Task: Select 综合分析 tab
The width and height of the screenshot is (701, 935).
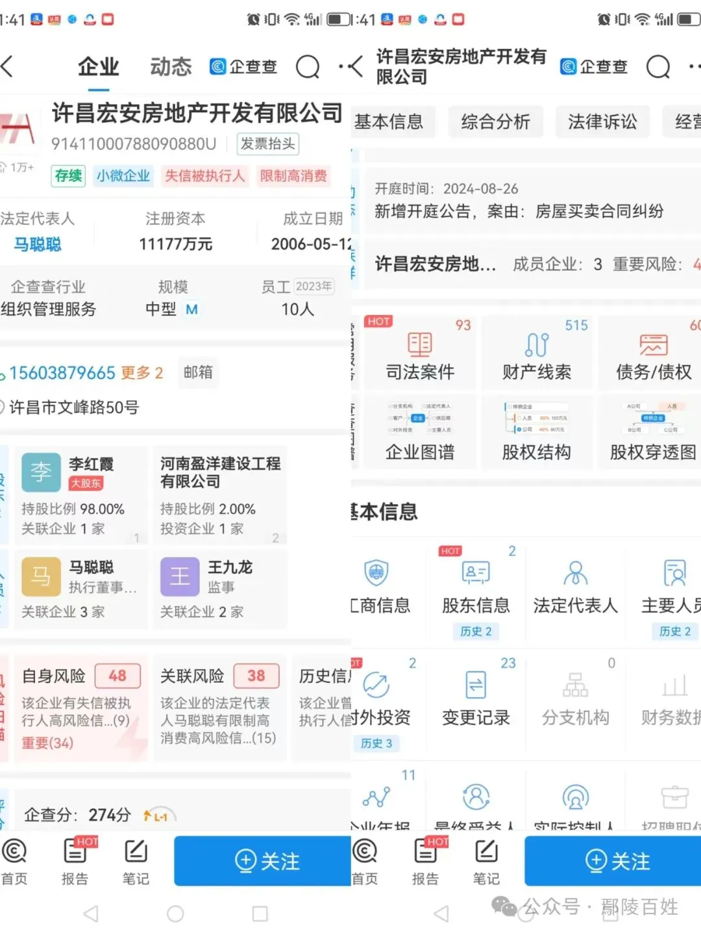Action: (x=495, y=122)
